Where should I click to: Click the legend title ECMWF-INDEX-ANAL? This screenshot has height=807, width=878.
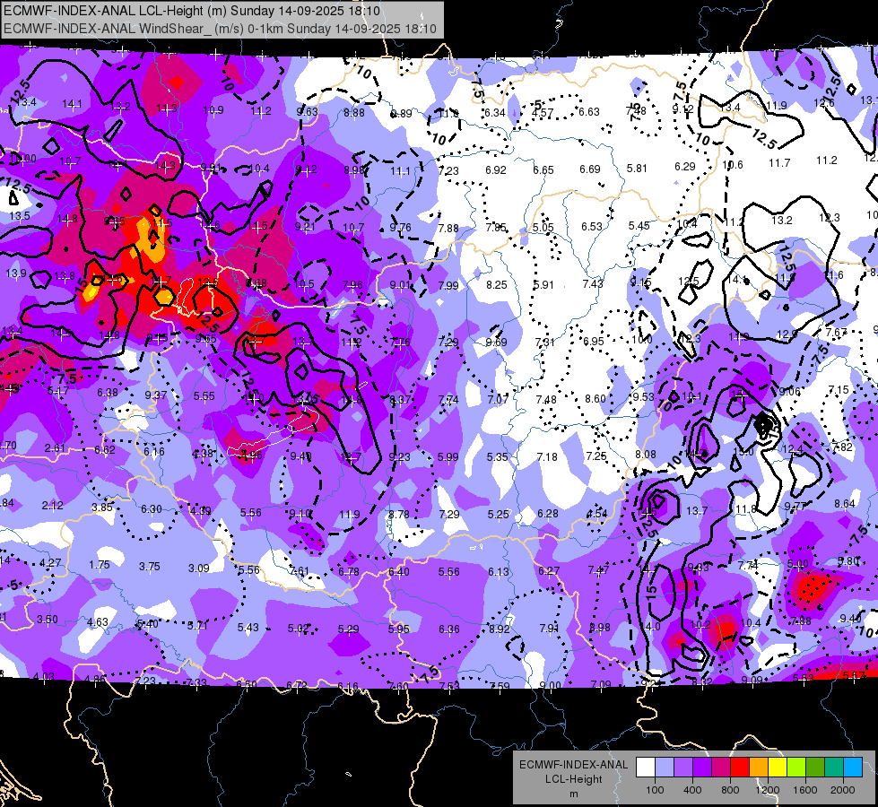[573, 765]
